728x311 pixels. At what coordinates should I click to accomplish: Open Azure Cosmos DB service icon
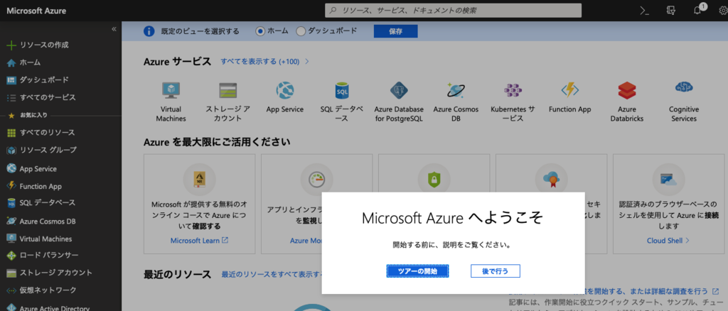(x=456, y=91)
